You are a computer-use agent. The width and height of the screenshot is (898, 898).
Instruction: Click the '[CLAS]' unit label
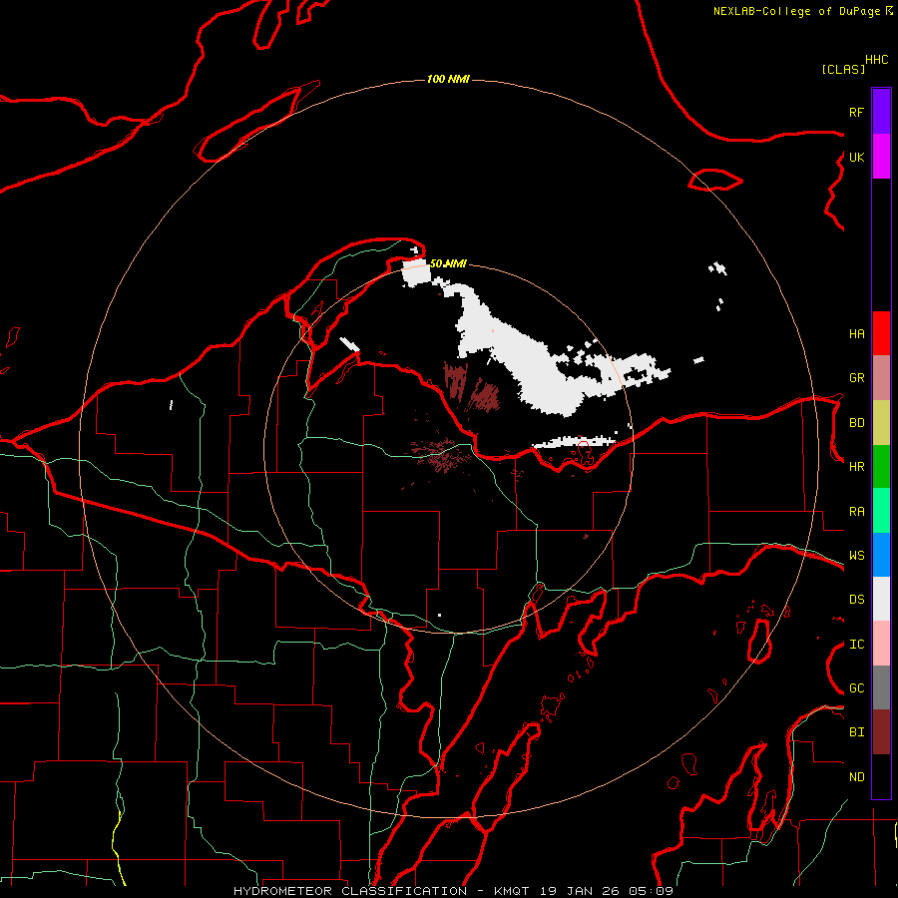click(x=843, y=69)
